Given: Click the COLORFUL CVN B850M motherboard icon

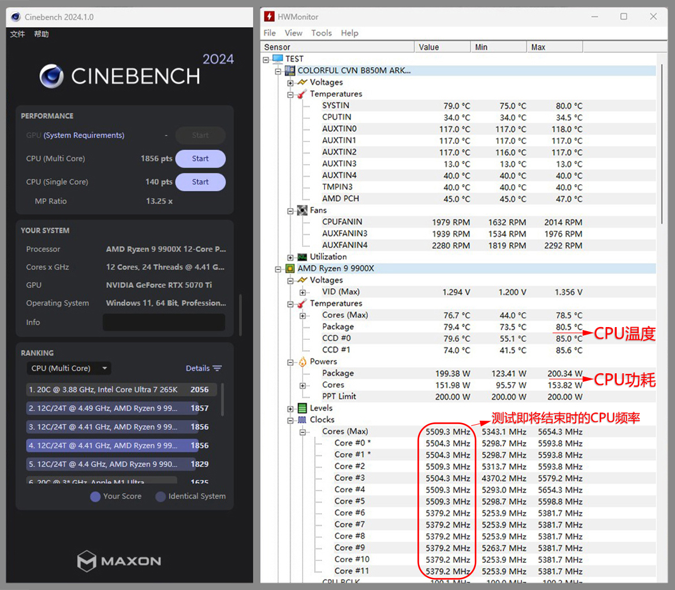Looking at the screenshot, I should click(x=290, y=70).
